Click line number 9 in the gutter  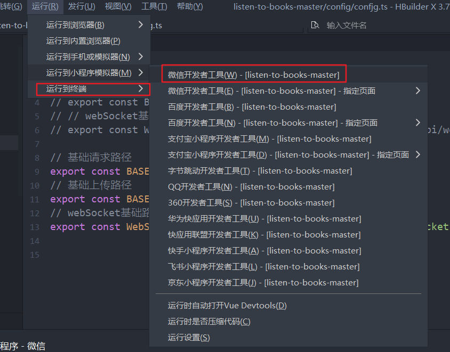point(37,171)
